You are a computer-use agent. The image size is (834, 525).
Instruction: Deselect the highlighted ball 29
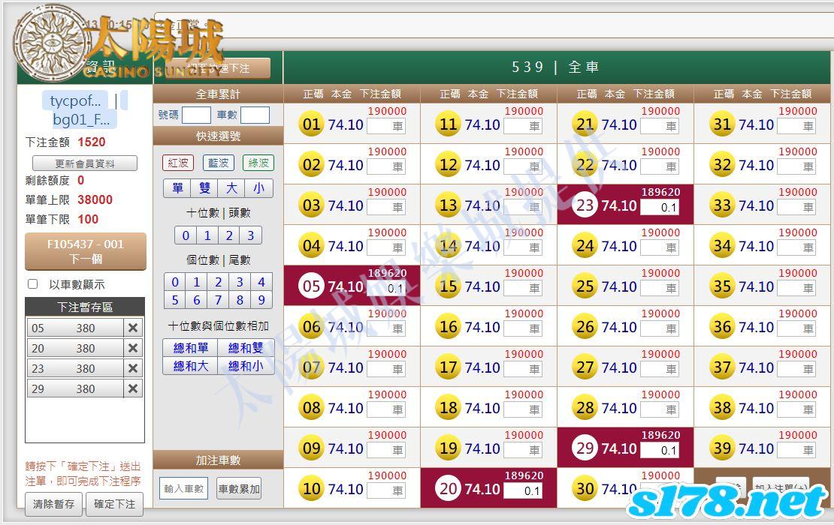(585, 448)
